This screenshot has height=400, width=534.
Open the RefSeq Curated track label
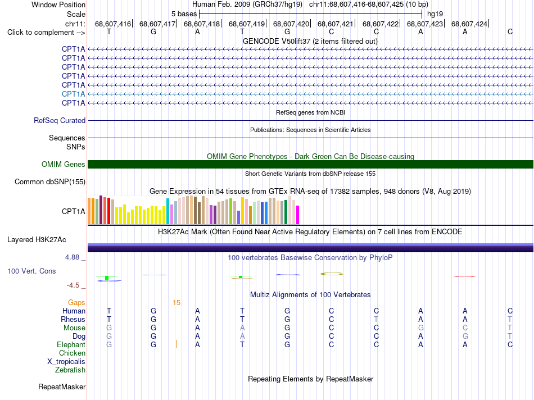click(60, 121)
